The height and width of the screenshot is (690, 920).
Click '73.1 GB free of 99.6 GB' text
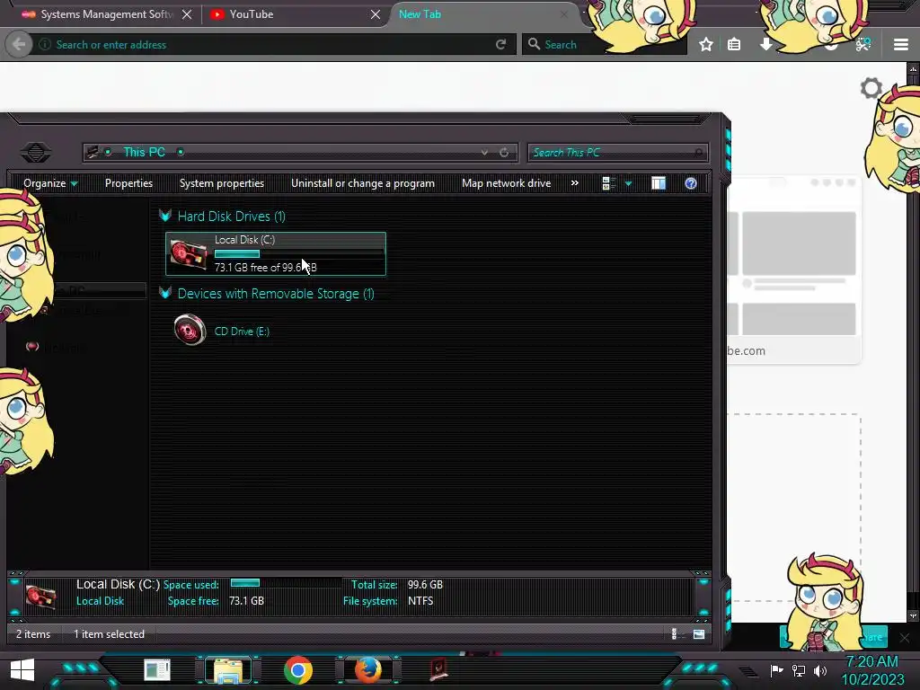click(265, 268)
